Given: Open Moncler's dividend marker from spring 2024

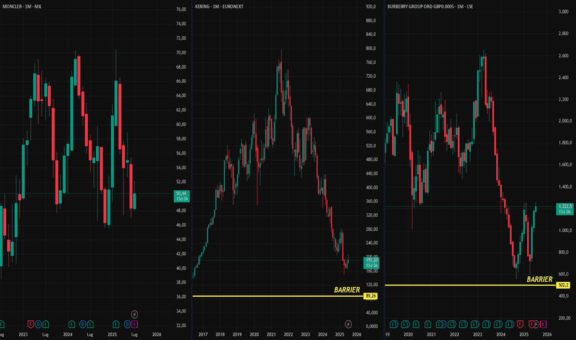Looking at the screenshot, I should tap(83, 324).
